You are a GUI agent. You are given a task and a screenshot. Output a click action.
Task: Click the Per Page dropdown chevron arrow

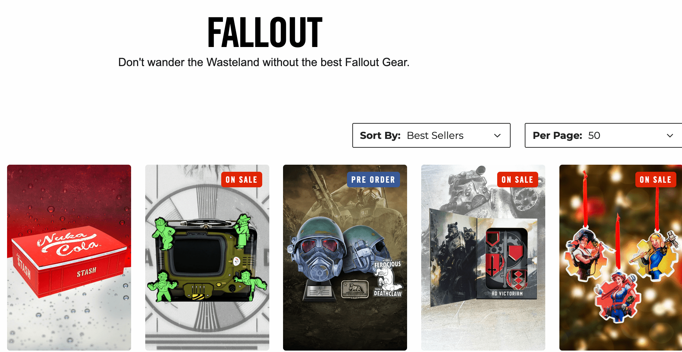point(670,136)
